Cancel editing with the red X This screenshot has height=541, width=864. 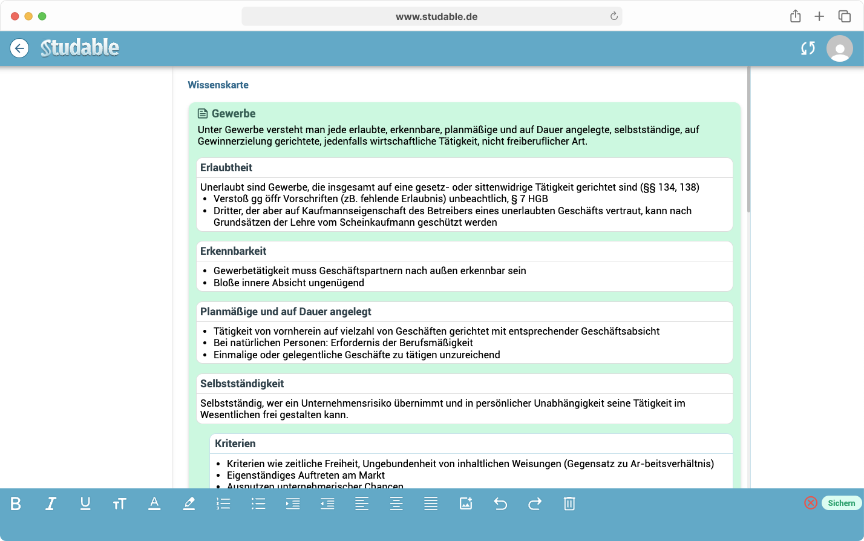811,503
